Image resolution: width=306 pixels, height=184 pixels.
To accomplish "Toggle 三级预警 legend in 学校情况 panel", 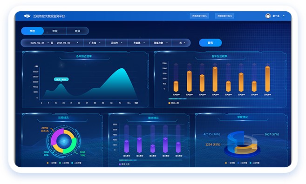I will [255, 163].
